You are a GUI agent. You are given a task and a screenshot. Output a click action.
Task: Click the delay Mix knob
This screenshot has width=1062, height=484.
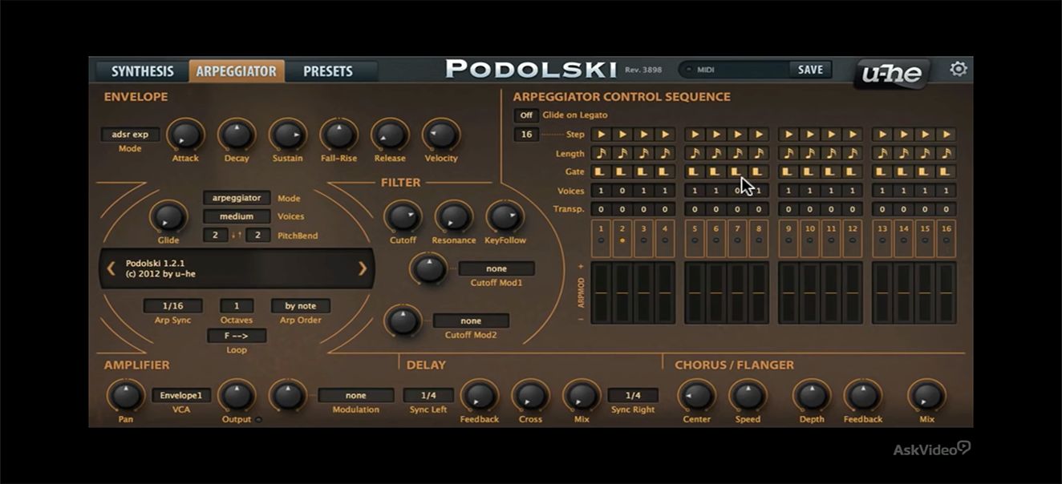582,396
